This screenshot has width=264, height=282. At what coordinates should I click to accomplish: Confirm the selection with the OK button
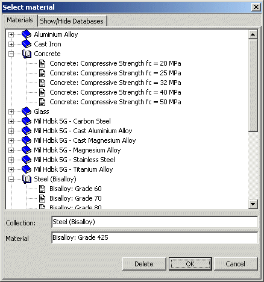[x=190, y=264]
